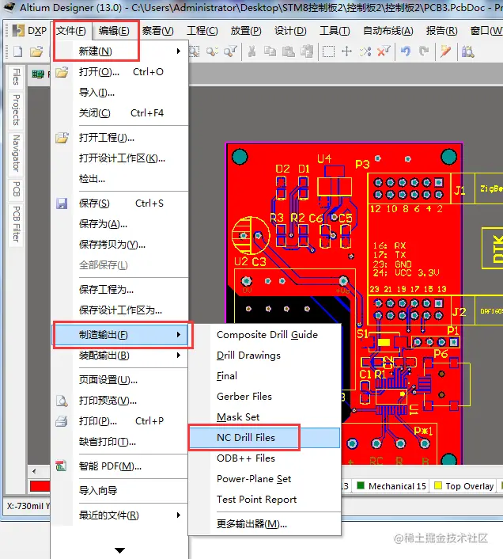The height and width of the screenshot is (559, 503).
Task: Click the open folder toolbar icon
Action: click(36, 51)
